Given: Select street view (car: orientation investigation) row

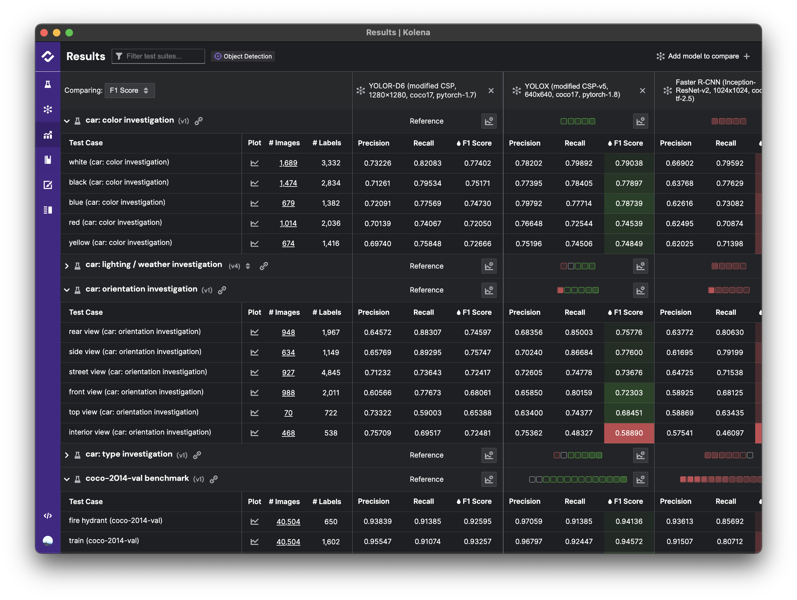Looking at the screenshot, I should click(x=206, y=373).
